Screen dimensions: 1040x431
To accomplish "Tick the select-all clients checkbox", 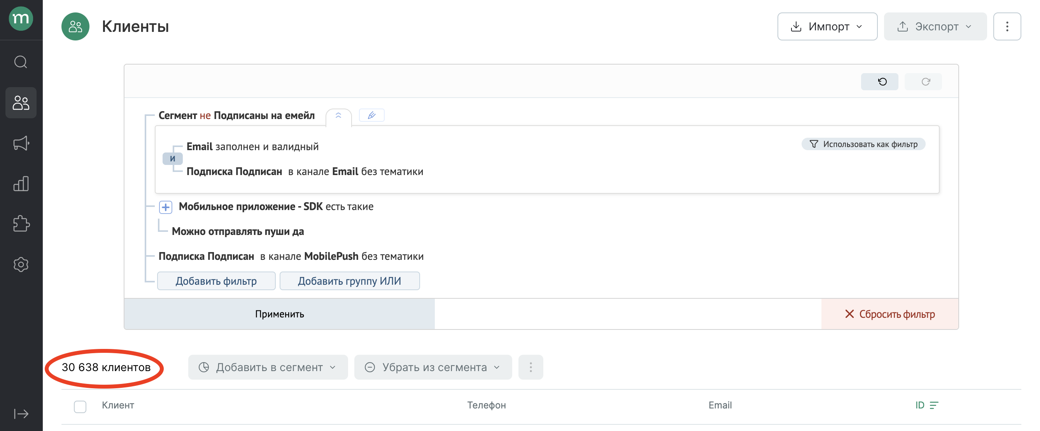I will coord(80,406).
